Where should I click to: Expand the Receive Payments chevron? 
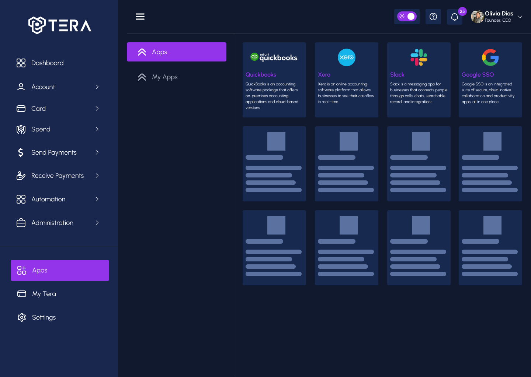pyautogui.click(x=97, y=176)
